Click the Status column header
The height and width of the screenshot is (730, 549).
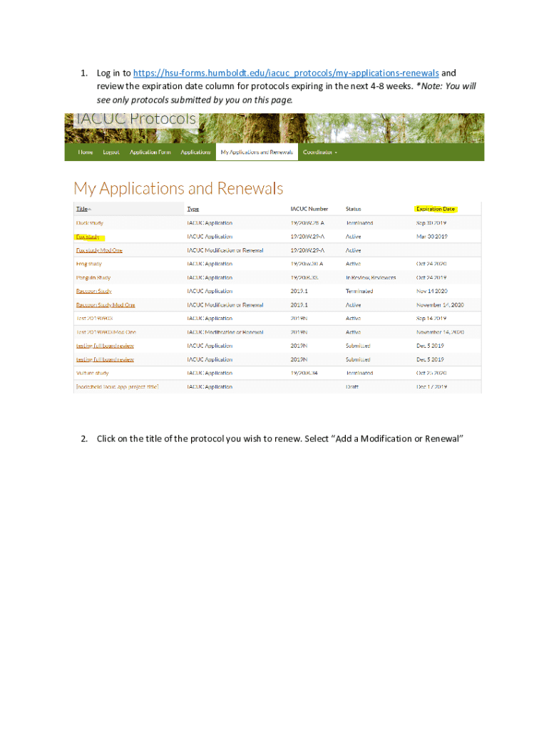coord(354,209)
